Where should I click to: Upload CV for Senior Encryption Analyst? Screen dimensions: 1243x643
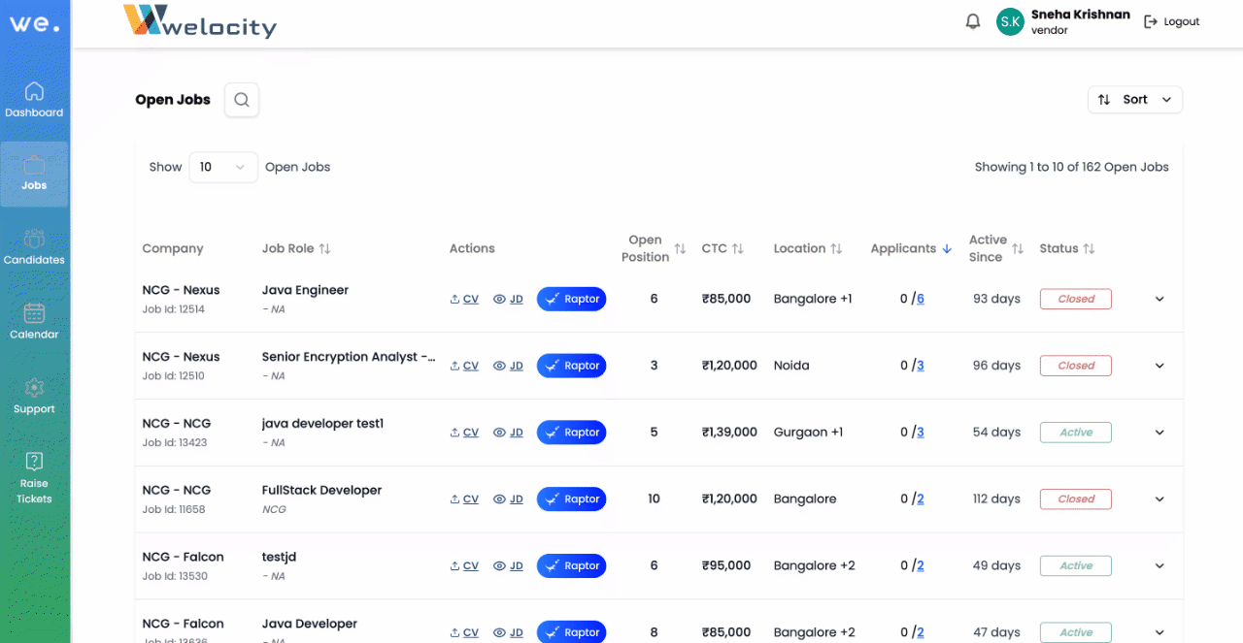click(464, 366)
